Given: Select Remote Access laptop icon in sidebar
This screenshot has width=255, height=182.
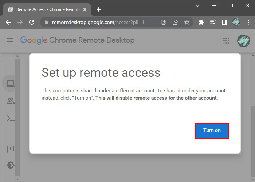Looking at the screenshot, I should pos(10,84).
